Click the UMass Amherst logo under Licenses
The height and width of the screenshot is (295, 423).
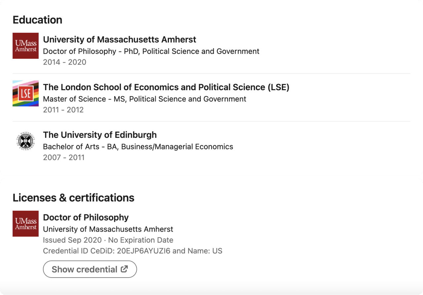(x=25, y=224)
